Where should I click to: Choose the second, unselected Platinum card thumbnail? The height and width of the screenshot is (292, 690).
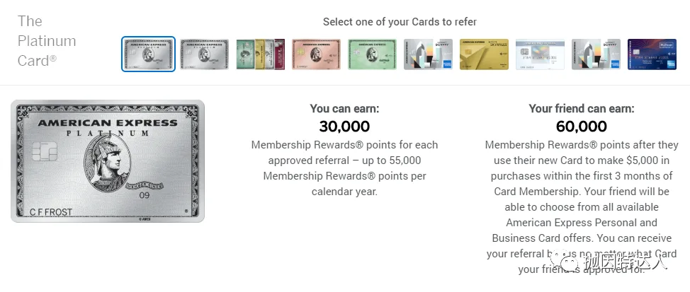point(204,54)
